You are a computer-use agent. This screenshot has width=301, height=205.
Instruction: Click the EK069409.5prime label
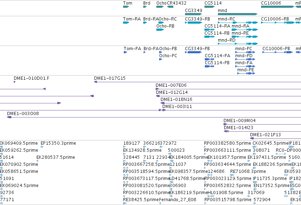coord(19,143)
